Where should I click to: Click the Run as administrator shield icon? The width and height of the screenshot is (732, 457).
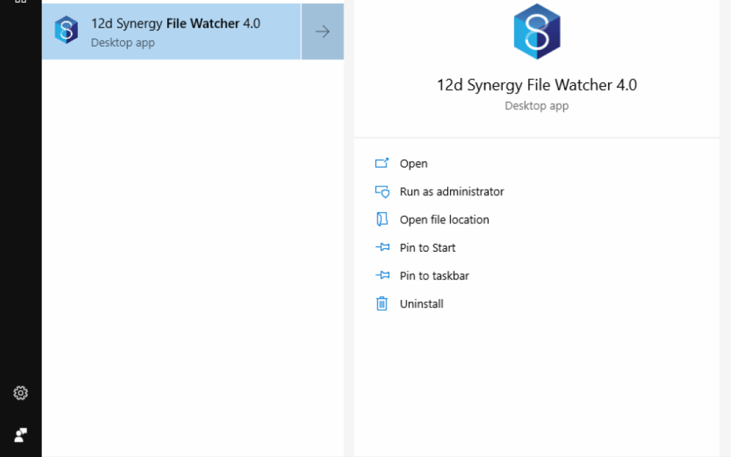coord(382,192)
